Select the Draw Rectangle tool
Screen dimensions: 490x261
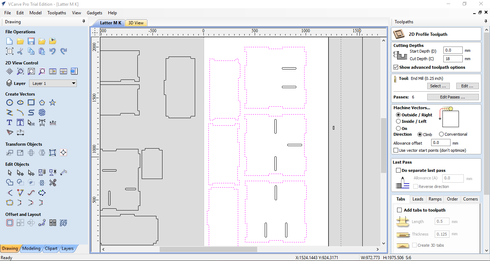[x=31, y=103]
